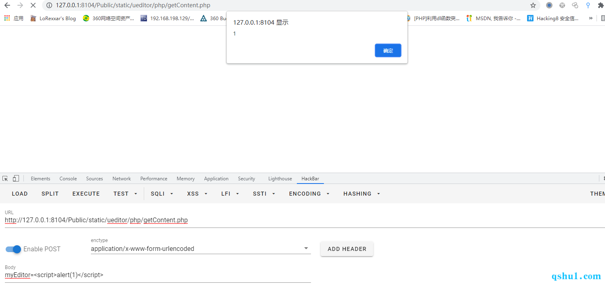
Task: Go back with the browser back arrow
Action: (x=7, y=6)
